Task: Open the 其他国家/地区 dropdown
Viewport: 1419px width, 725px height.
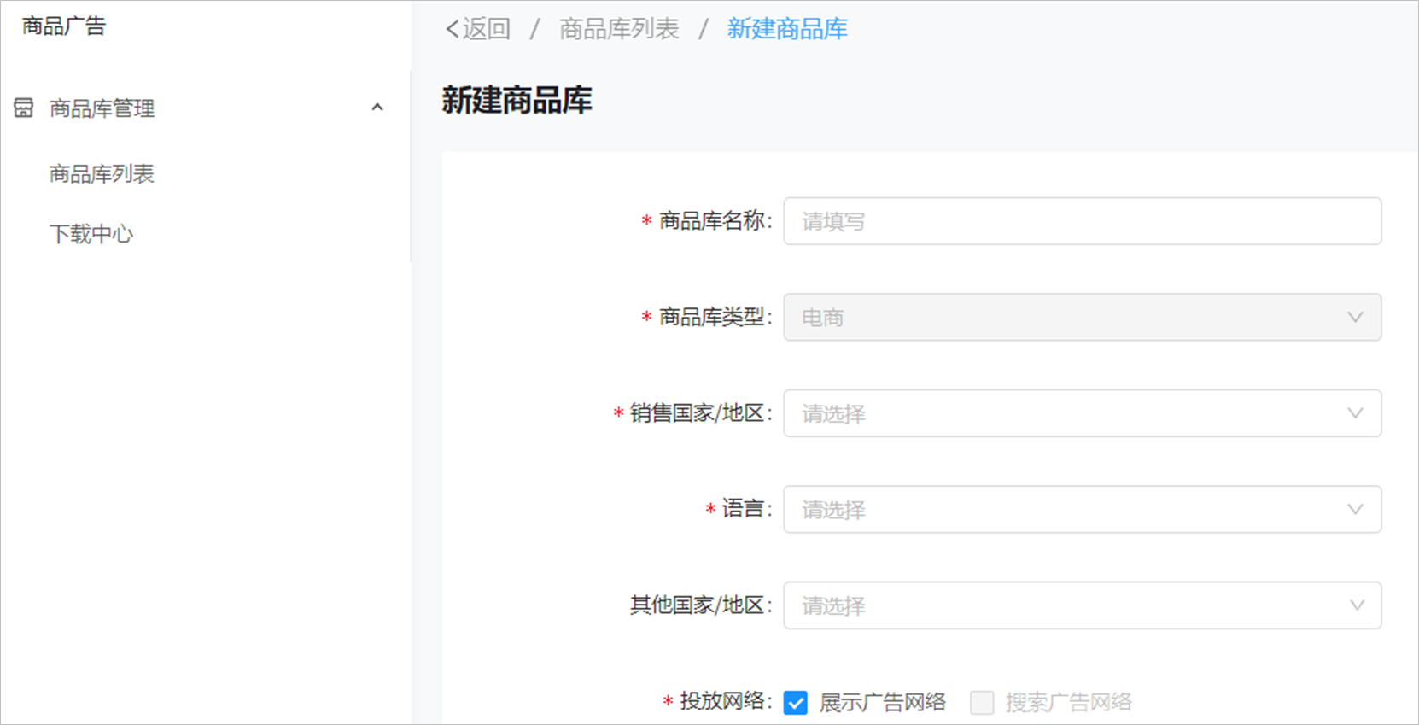Action: tap(1083, 605)
